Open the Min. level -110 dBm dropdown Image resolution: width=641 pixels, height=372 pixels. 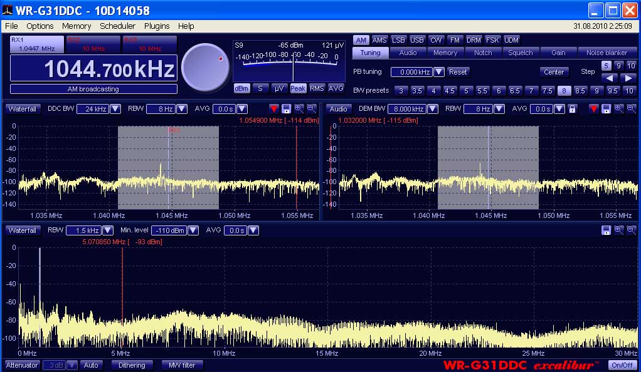click(x=193, y=230)
